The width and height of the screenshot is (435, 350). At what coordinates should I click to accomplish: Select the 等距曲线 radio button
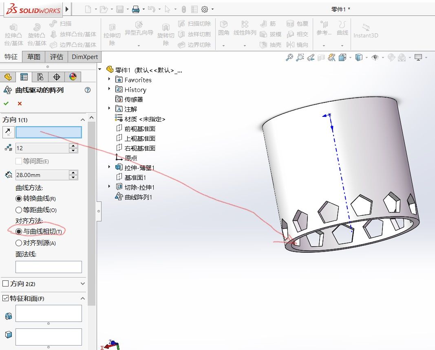pyautogui.click(x=19, y=210)
